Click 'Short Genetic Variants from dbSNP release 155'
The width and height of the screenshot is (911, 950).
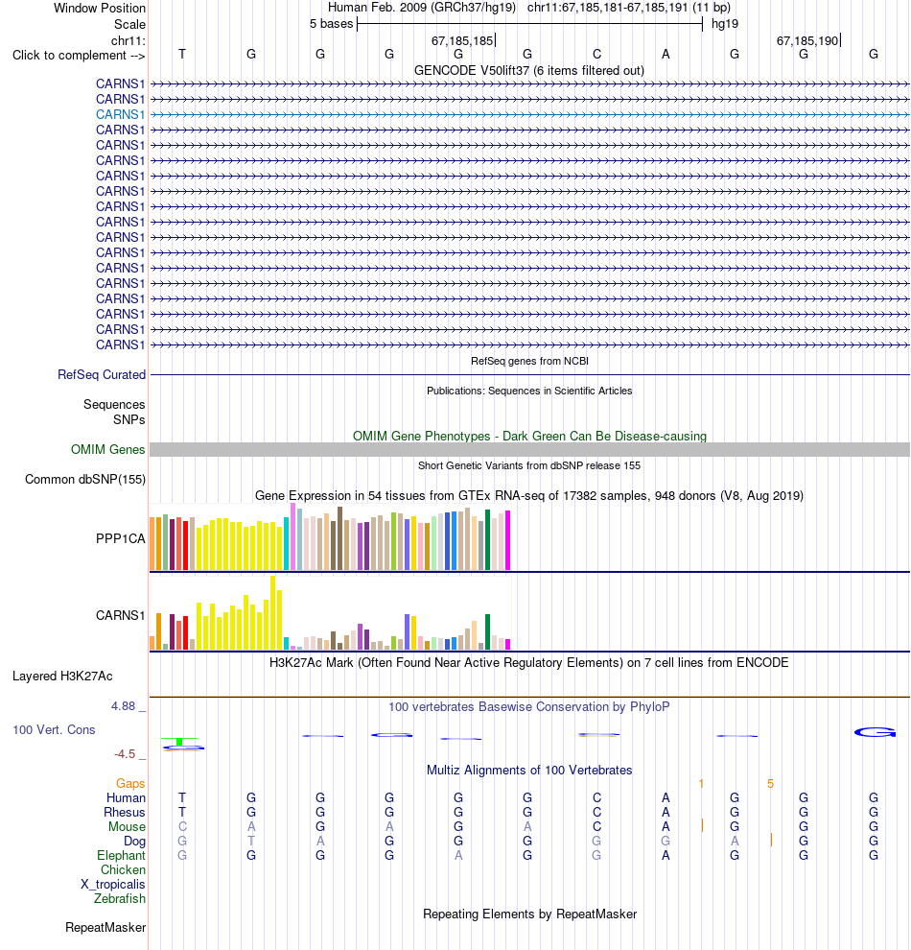529,465
